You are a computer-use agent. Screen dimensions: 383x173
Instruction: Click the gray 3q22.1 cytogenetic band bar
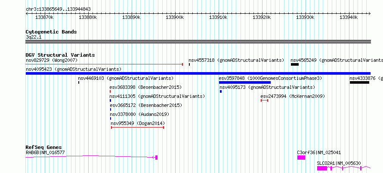click(198, 42)
